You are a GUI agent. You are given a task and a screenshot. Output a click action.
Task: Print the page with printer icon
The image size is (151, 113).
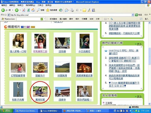(72, 10)
